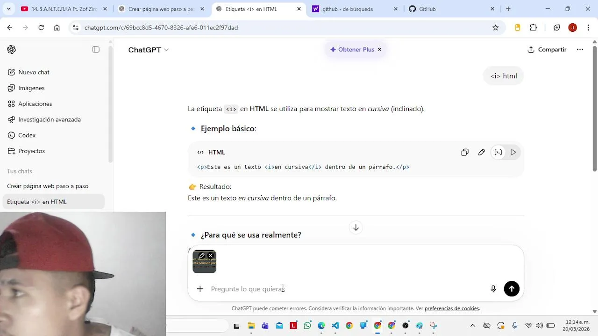
Task: Open the tab search dropdown arrow
Action: click(8, 9)
